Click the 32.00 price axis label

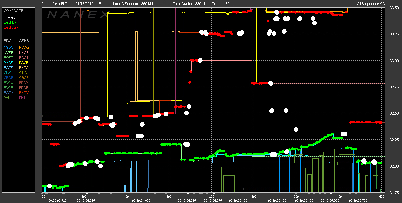point(394,166)
